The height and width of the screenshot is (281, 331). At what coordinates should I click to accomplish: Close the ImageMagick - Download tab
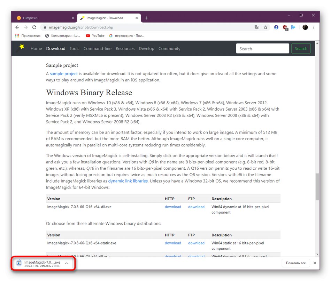tap(137, 18)
